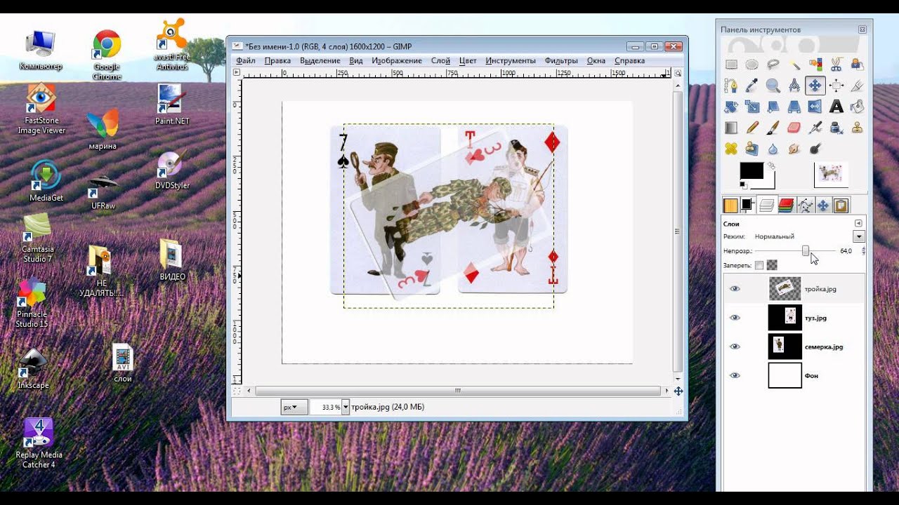This screenshot has width=899, height=505.
Task: Select the Measure compass tool
Action: click(x=794, y=86)
